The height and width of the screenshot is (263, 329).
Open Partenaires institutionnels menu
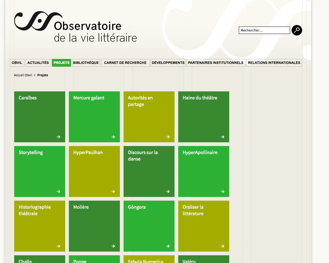click(216, 63)
